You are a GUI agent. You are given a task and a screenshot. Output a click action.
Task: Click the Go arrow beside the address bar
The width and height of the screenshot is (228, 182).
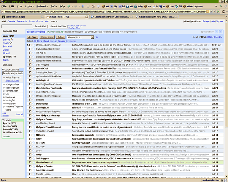click(x=218, y=12)
